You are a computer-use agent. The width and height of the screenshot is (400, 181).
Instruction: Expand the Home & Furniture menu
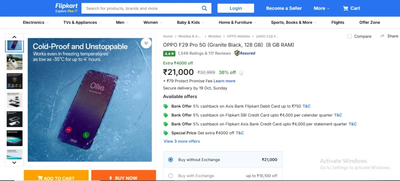click(x=237, y=23)
